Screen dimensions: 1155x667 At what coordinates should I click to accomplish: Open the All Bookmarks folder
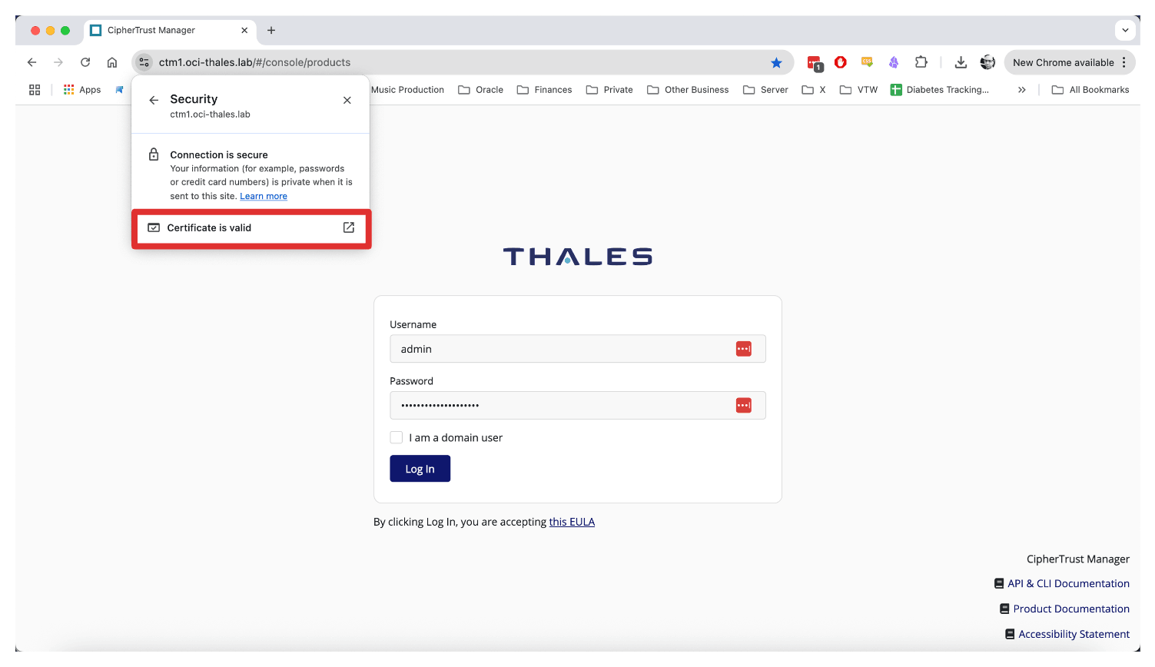(1090, 90)
